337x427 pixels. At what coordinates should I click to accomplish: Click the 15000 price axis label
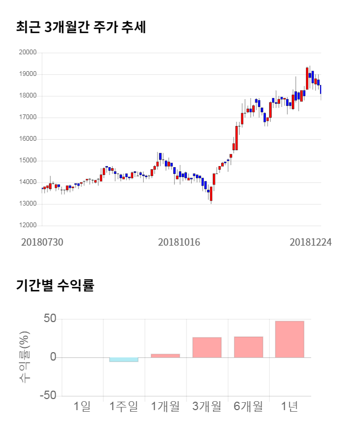[x=27, y=161]
